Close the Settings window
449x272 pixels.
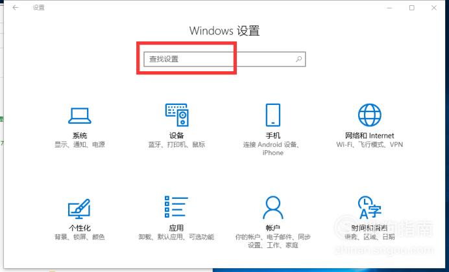(x=434, y=8)
